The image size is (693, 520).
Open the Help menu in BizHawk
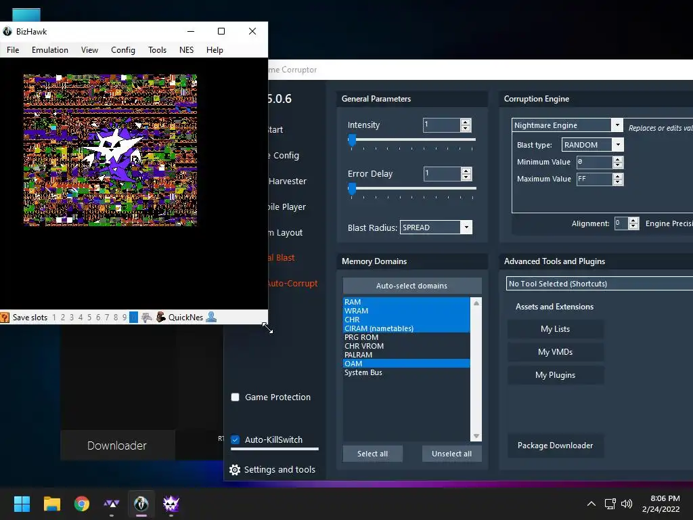point(215,50)
